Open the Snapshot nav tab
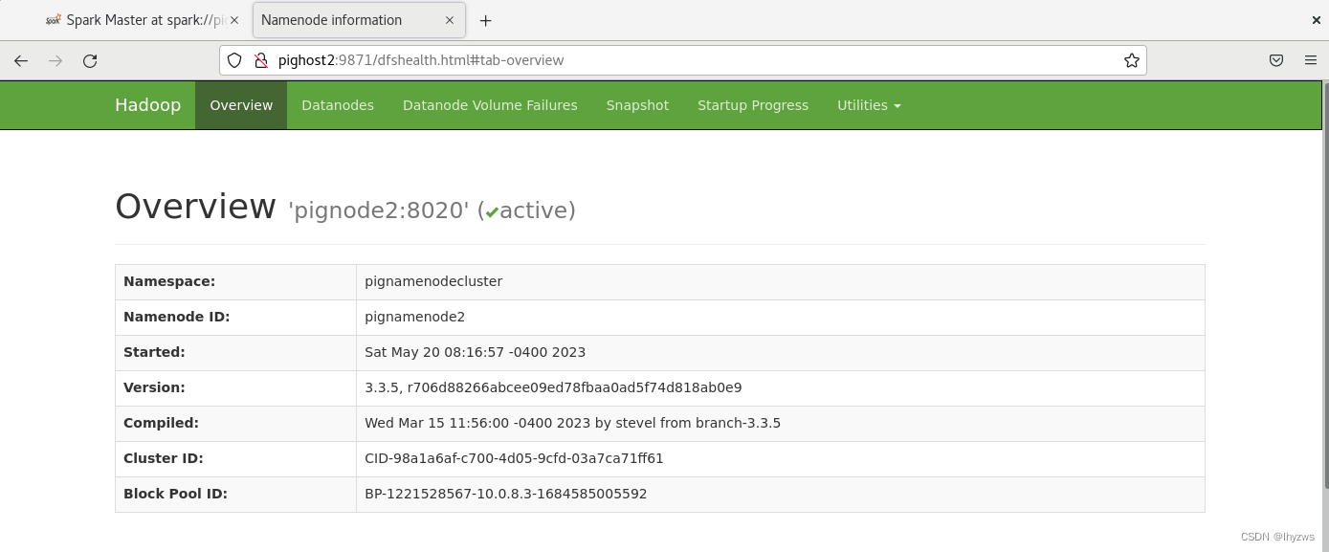 click(637, 105)
